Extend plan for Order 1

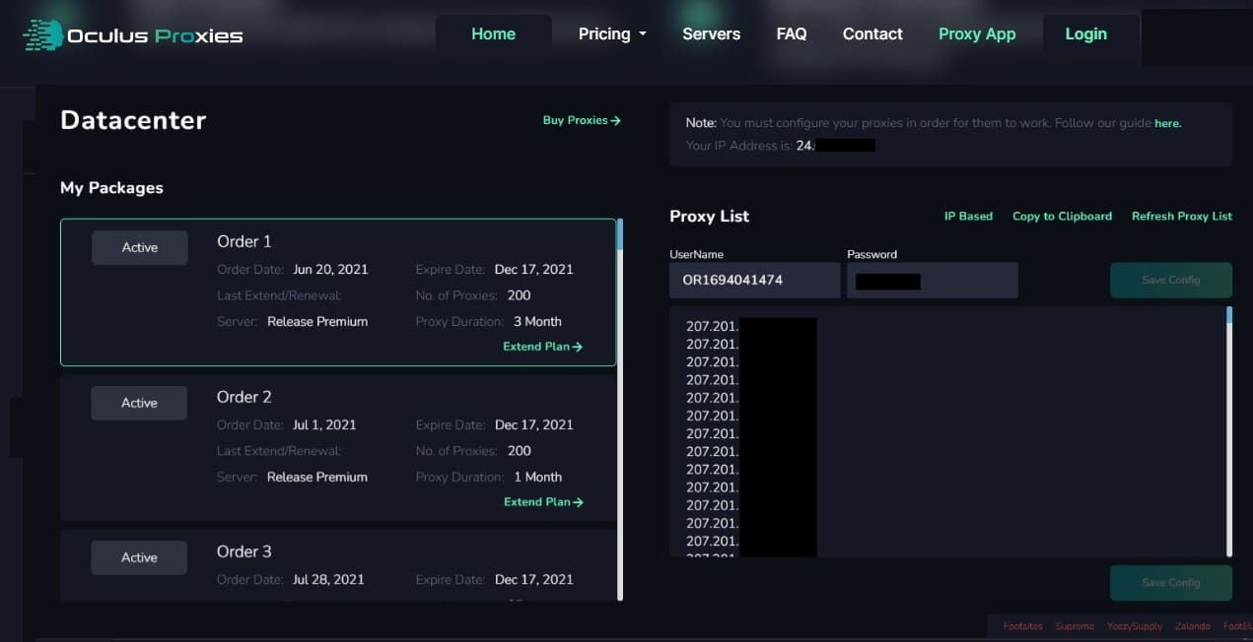[x=542, y=347]
